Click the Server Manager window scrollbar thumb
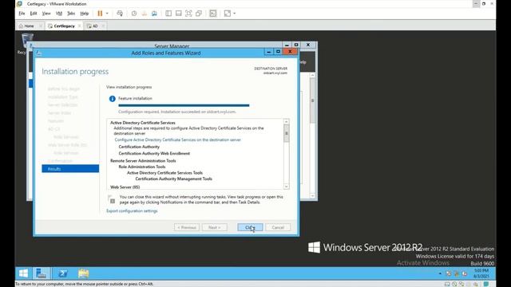 312,101
